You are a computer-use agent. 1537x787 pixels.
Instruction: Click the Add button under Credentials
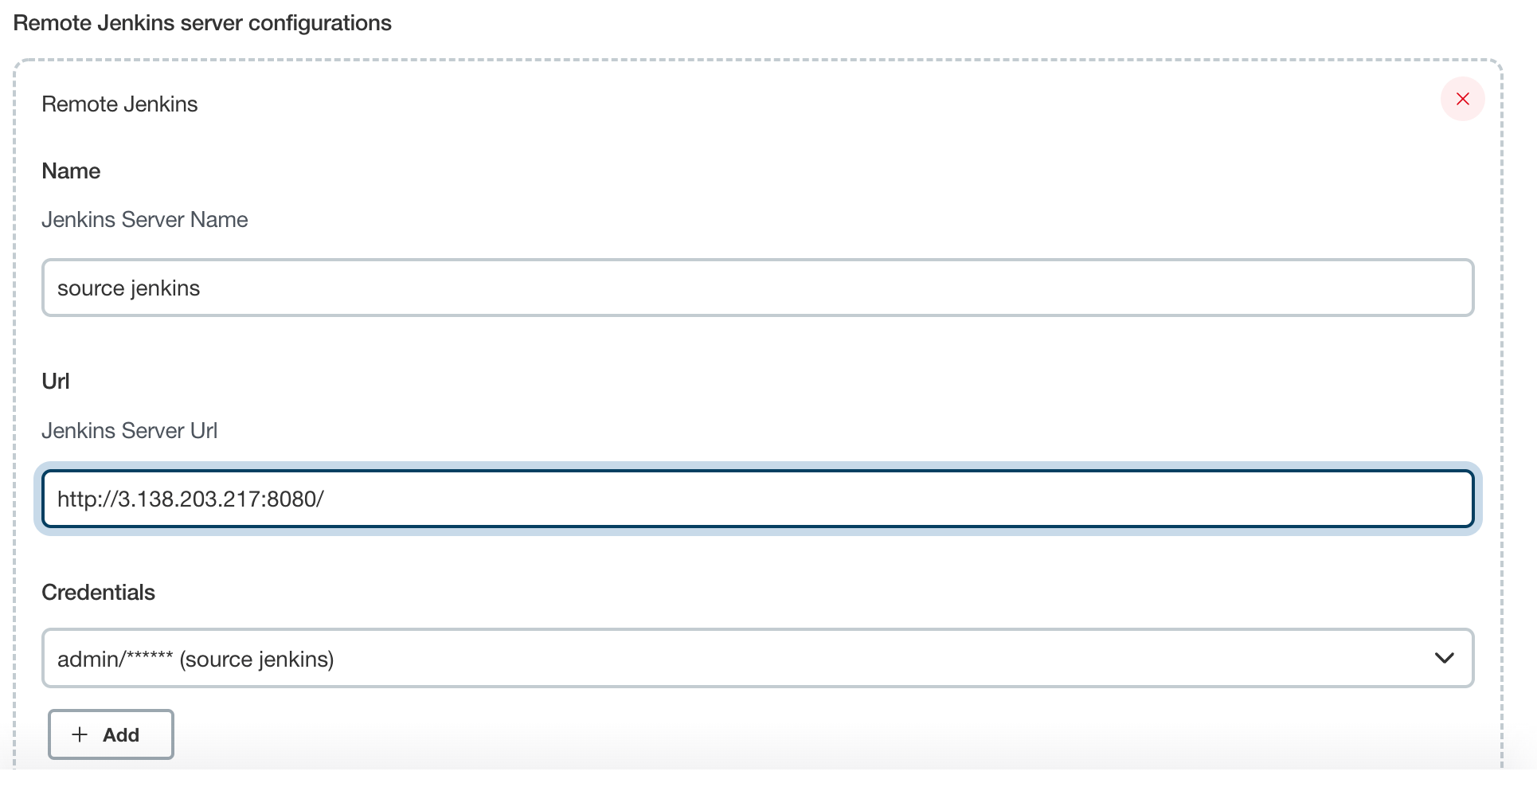[111, 734]
